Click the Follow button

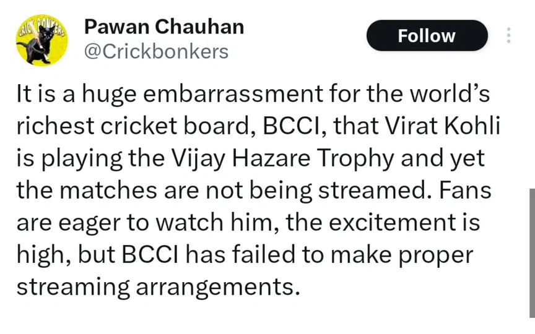click(427, 35)
